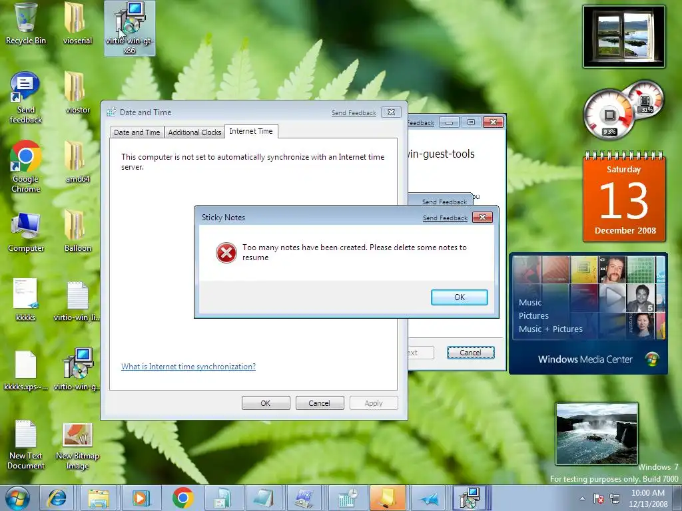Launch Internet Explorer from the taskbar
The width and height of the screenshot is (682, 511).
57,498
